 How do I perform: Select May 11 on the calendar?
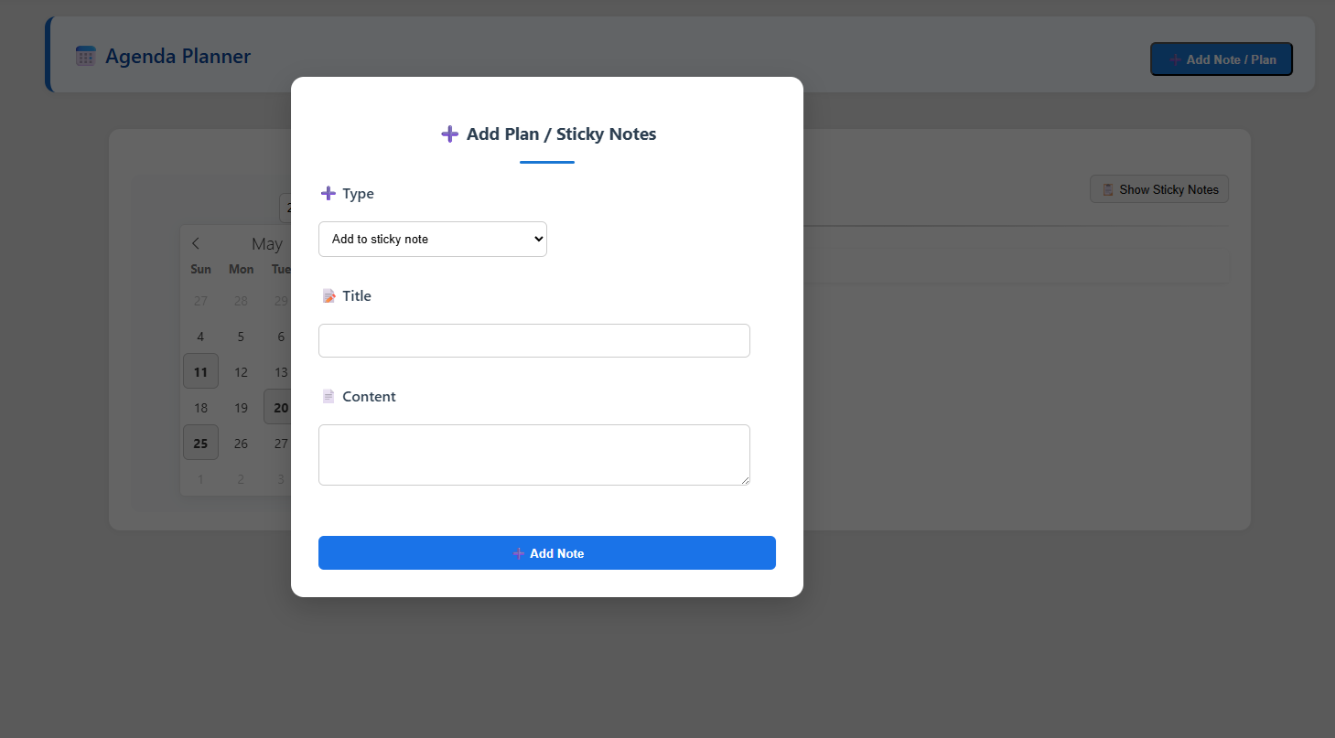pos(200,371)
